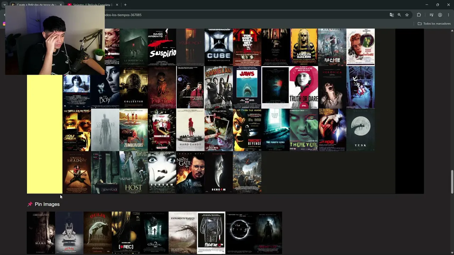
Task: Select the A Quiet Place poster
Action: point(105,172)
